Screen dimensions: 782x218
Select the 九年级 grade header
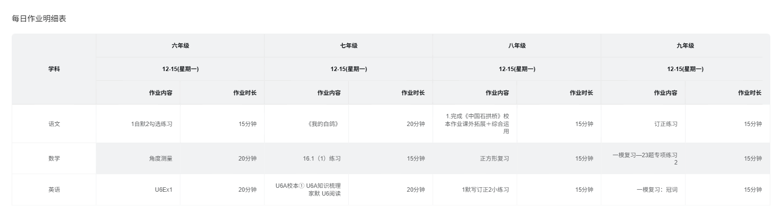(685, 46)
